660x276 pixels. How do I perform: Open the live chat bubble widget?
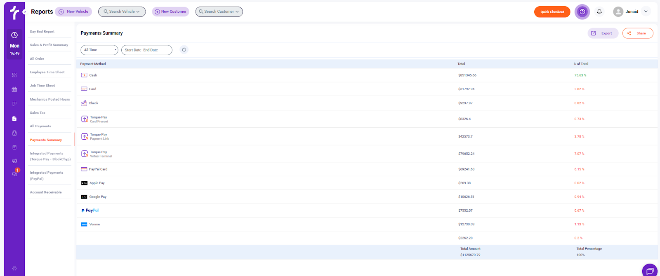pos(650,271)
